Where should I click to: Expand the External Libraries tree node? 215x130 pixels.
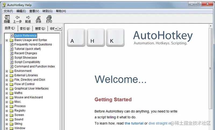point(7,76)
